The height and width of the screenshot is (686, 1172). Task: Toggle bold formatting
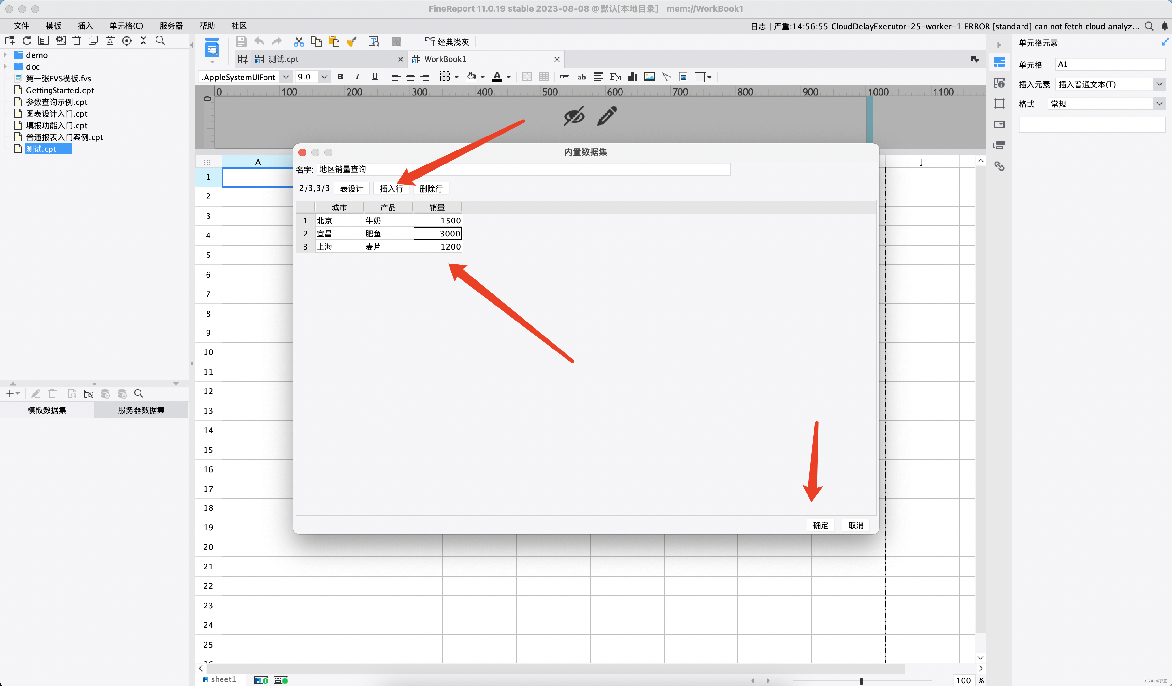pos(340,77)
